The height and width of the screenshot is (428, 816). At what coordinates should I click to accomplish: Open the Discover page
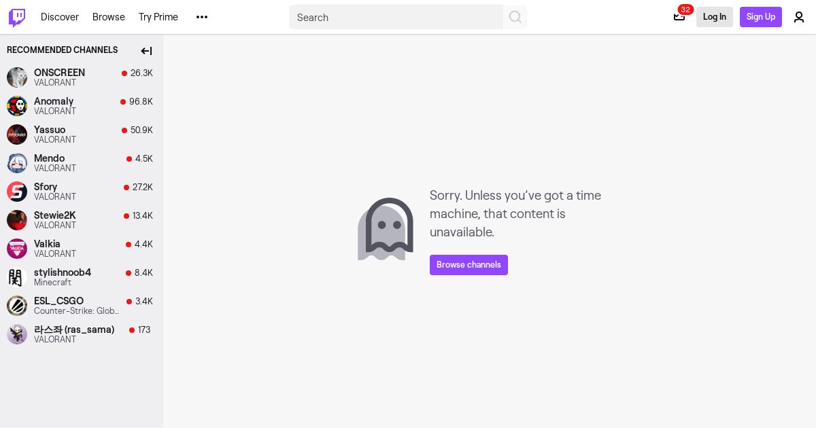pos(60,17)
